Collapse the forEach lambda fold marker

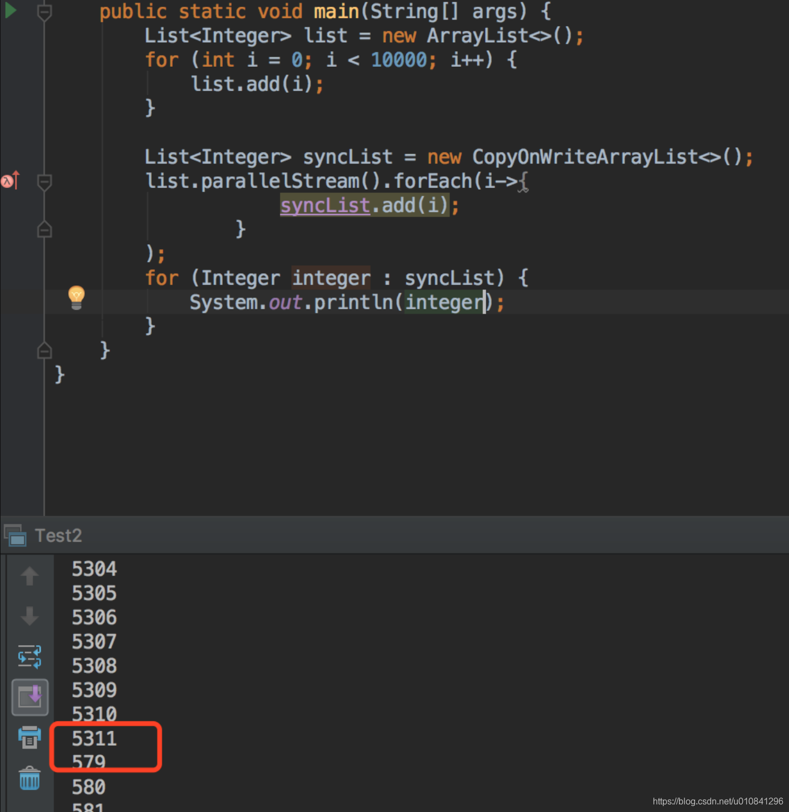click(44, 181)
